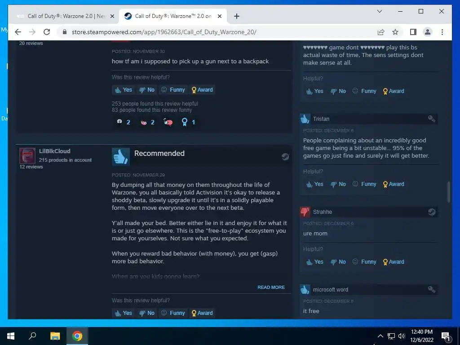Click the thumbs-up icon beside microsoft word
The width and height of the screenshot is (460, 345).
click(x=305, y=290)
